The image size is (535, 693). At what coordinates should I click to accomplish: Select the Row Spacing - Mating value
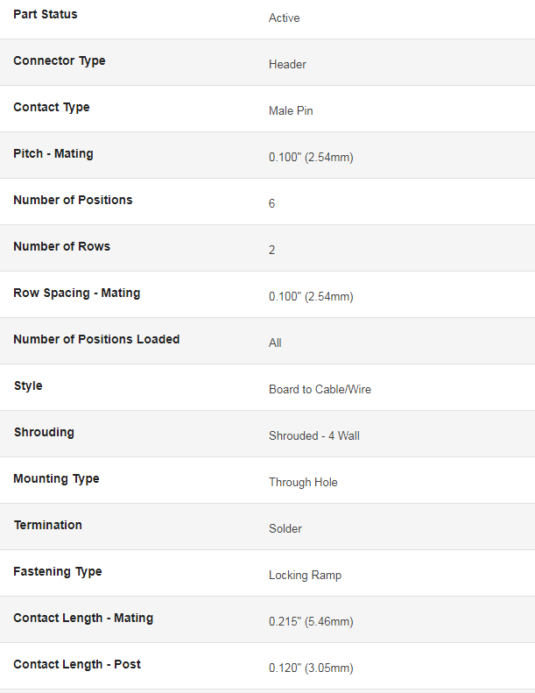311,297
